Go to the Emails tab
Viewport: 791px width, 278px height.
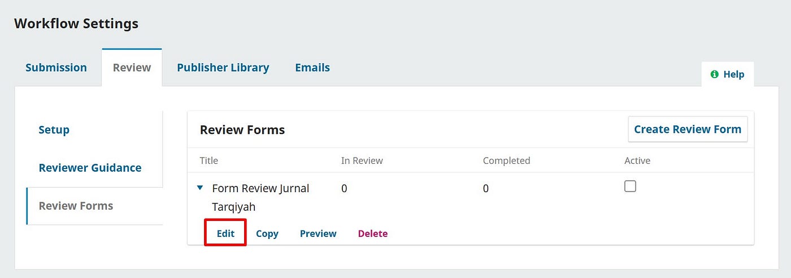(x=312, y=67)
